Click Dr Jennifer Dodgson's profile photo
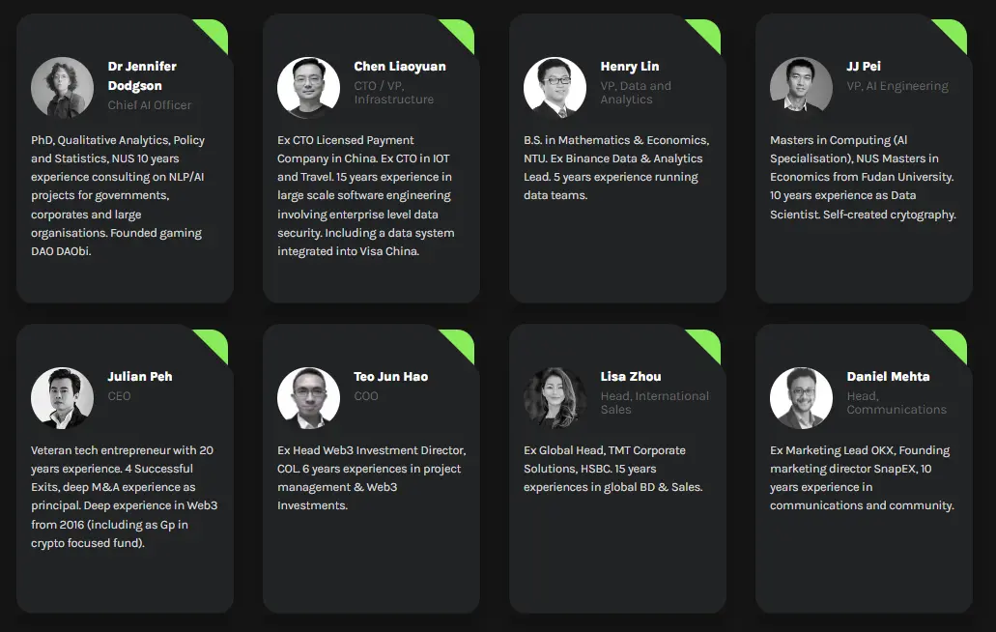This screenshot has height=632, width=996. pyautogui.click(x=62, y=87)
